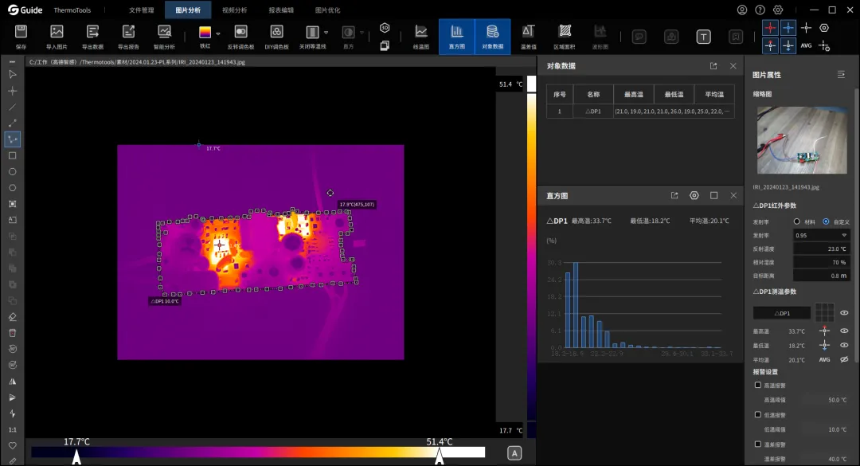The height and width of the screenshot is (466, 860).
Task: Select the rectangle region tool in left sidebar
Action: [x=12, y=156]
